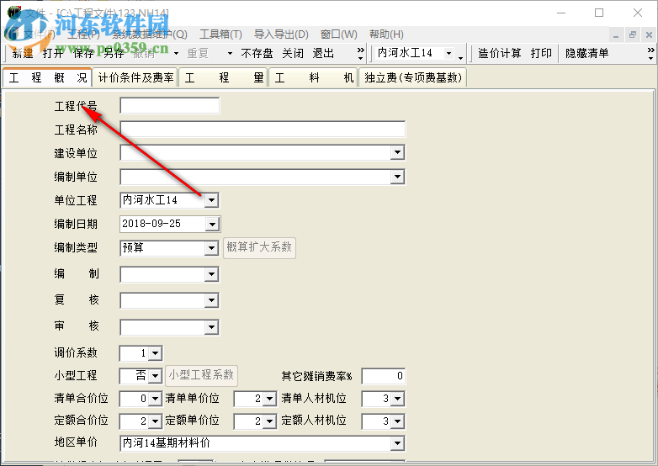The image size is (658, 466).
Task: Open the 窗口(W) menu
Action: [x=338, y=34]
